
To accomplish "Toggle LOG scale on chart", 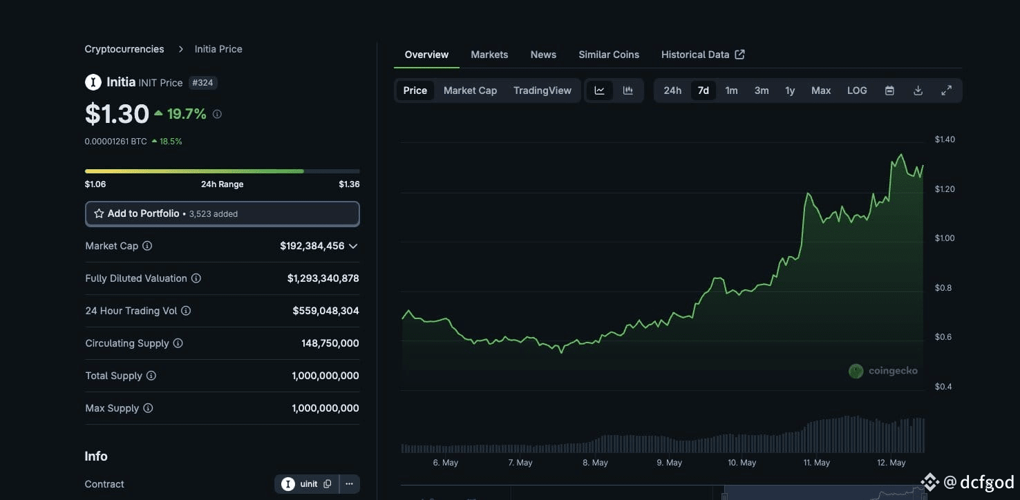I will pos(857,90).
